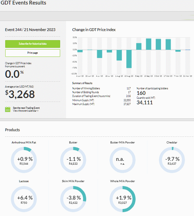Click the 21 Nov '23 chart bar

click(x=188, y=50)
